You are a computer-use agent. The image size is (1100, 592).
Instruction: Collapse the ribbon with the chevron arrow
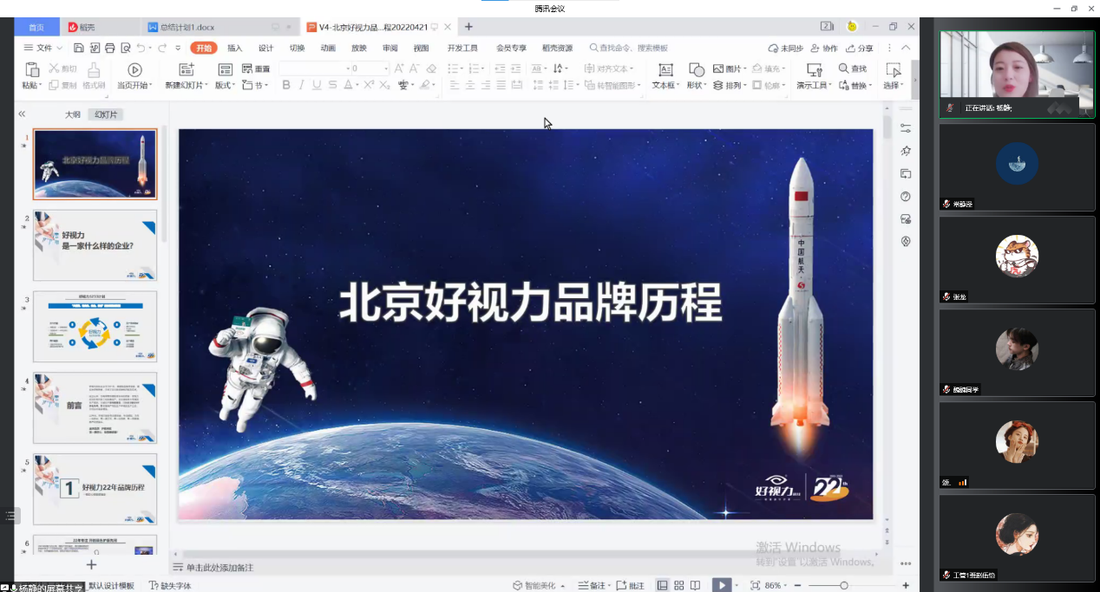coord(907,48)
